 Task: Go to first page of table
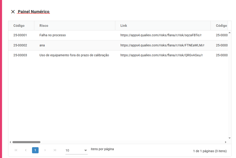[16, 150]
